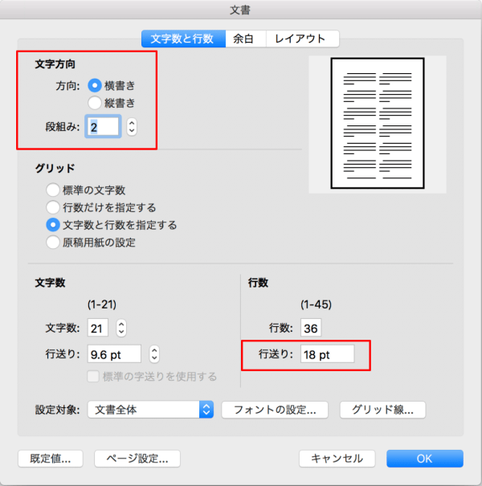Click the 文書 title bar text
The height and width of the screenshot is (486, 482).
coord(240,10)
